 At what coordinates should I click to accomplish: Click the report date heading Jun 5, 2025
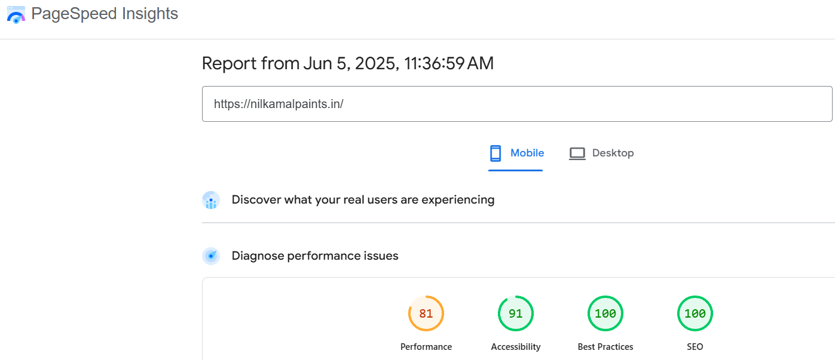[348, 63]
